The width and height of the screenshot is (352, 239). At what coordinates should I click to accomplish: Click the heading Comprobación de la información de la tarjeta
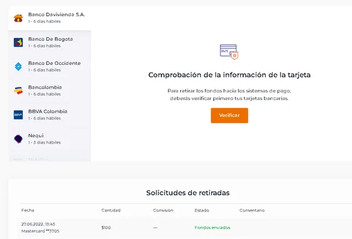(230, 74)
